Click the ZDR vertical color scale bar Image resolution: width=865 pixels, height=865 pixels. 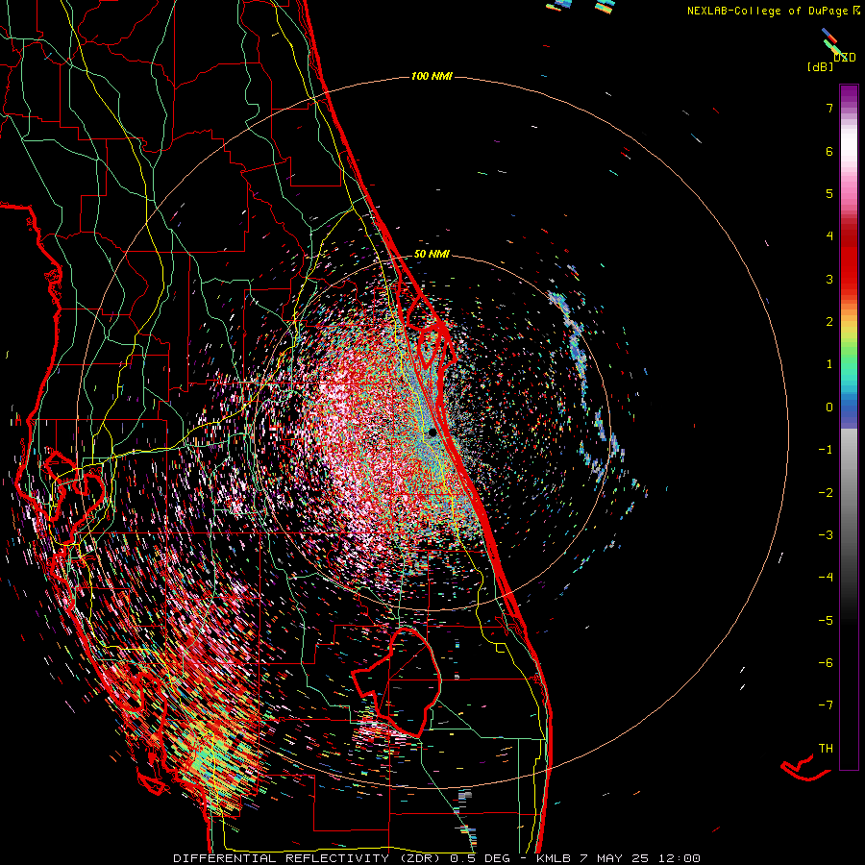tap(849, 428)
